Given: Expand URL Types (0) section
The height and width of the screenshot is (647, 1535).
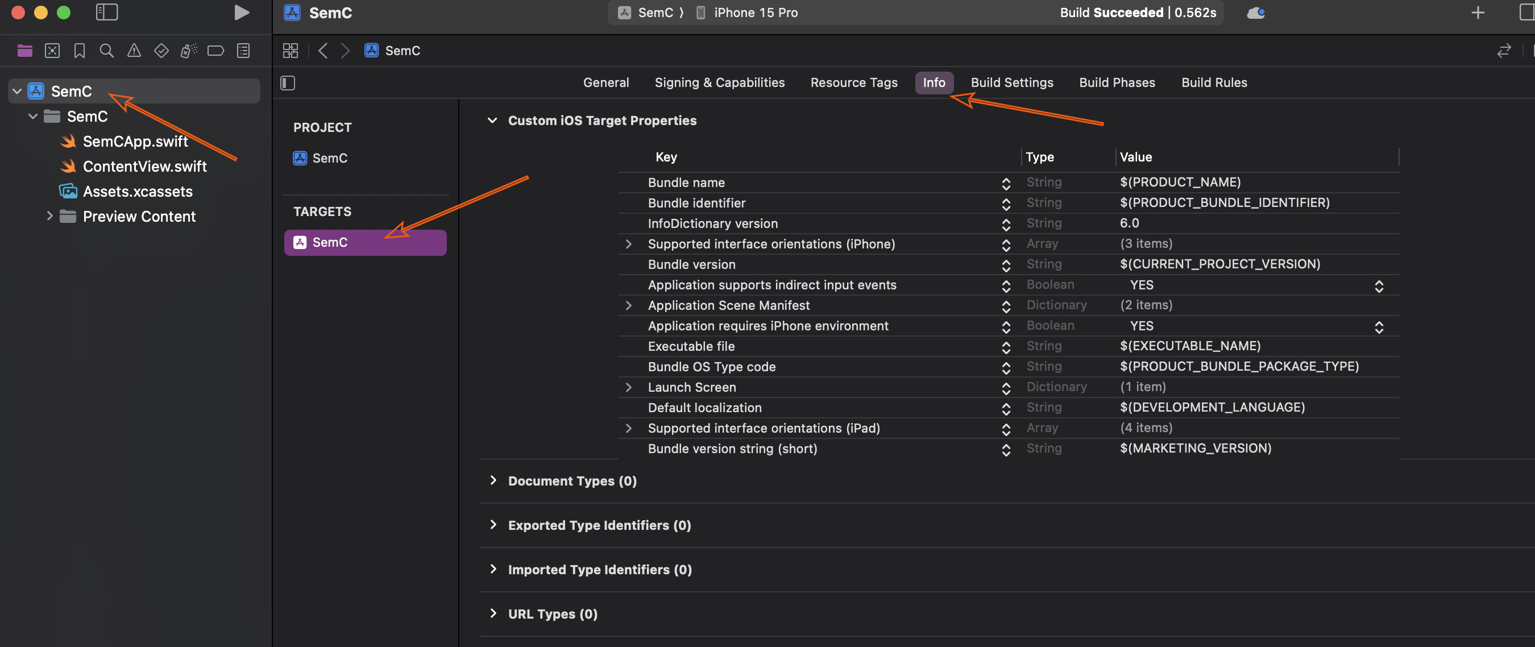Looking at the screenshot, I should [x=493, y=613].
